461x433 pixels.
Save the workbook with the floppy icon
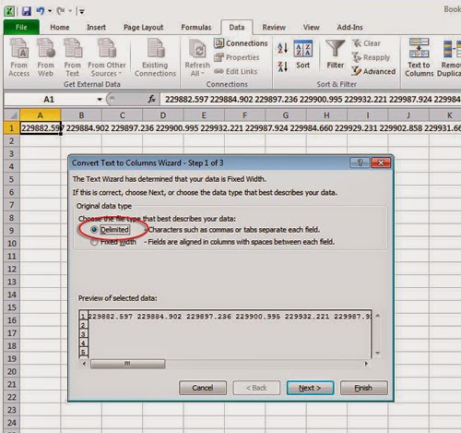point(27,11)
